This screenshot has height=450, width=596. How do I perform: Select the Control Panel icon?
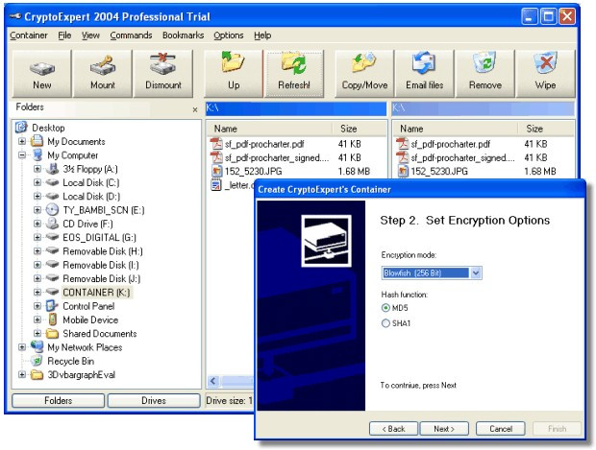coord(52,306)
